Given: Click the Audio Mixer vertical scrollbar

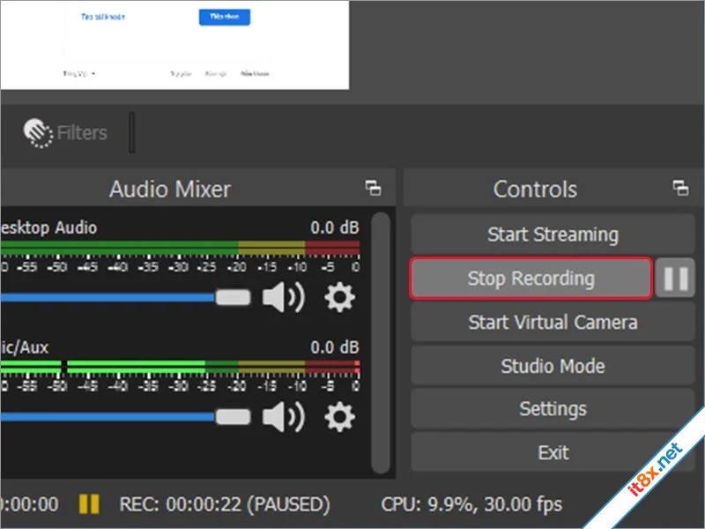Looking at the screenshot, I should coord(381,343).
